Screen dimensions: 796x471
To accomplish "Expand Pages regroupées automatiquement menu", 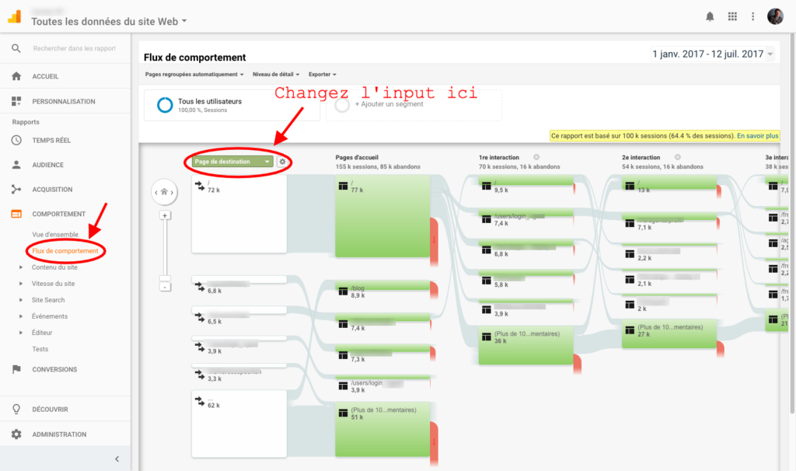I will coord(194,75).
